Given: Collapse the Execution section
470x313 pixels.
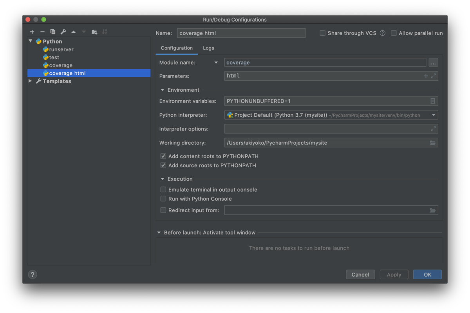Looking at the screenshot, I should 163,179.
